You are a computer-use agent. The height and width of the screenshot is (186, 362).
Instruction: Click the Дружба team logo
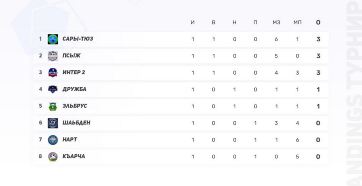tap(53, 90)
